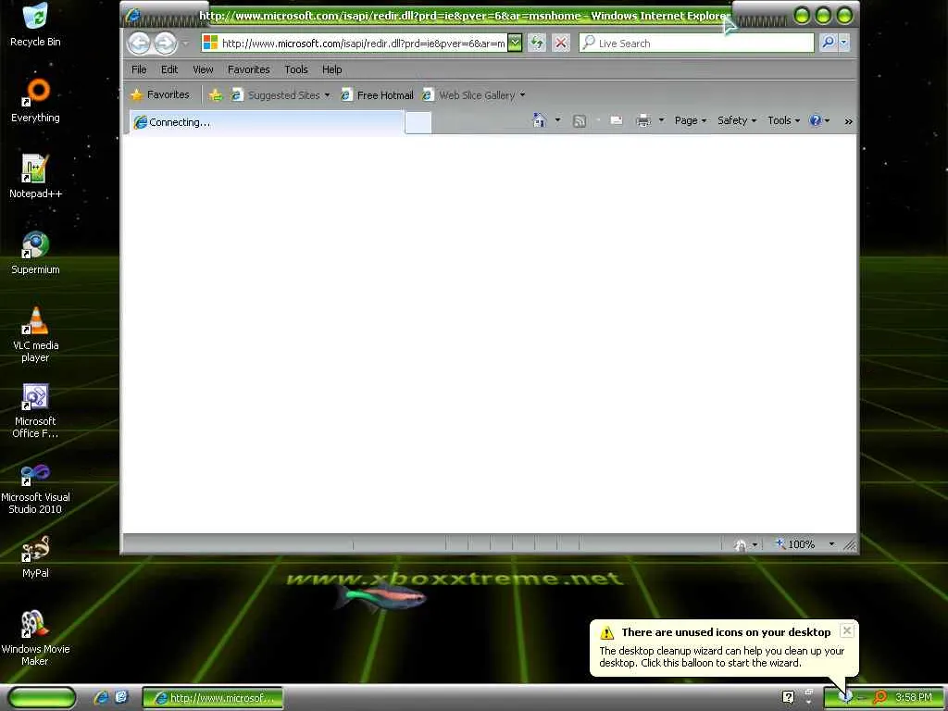The image size is (948, 711).
Task: Click the Home page icon
Action: click(540, 120)
